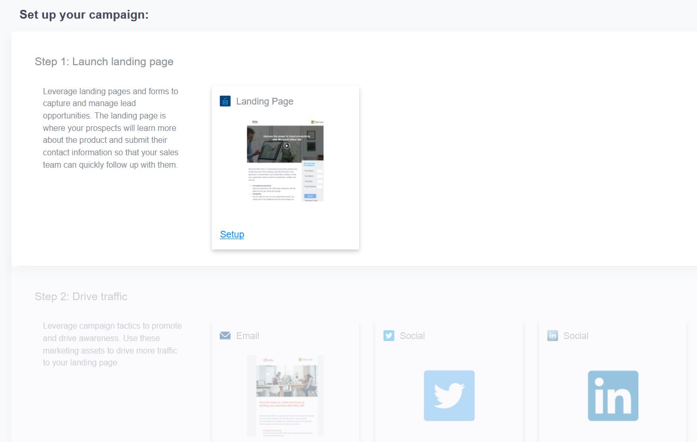This screenshot has width=697, height=442.
Task: Select the large Twitter bird logo
Action: click(449, 395)
